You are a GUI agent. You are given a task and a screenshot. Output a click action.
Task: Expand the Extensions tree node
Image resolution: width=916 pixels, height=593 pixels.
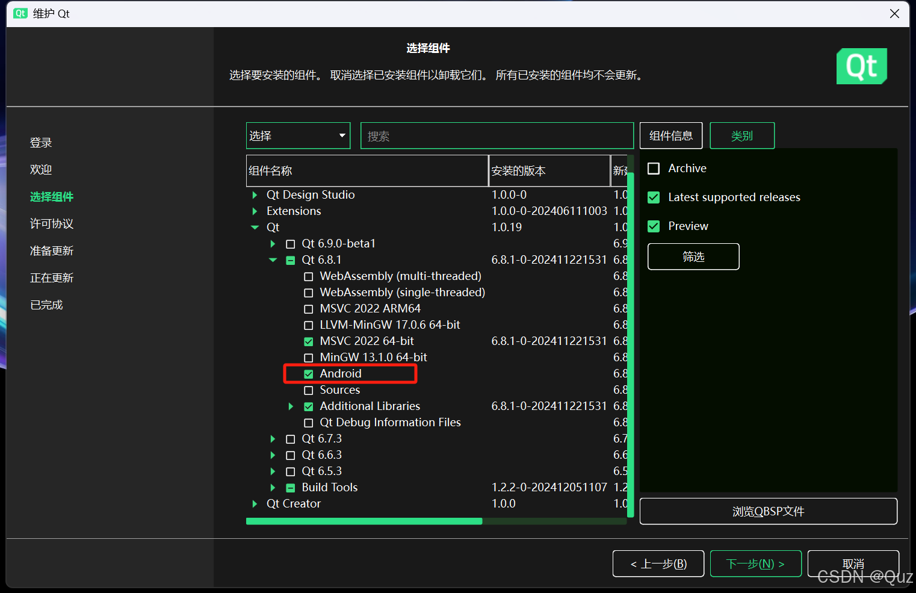point(255,211)
